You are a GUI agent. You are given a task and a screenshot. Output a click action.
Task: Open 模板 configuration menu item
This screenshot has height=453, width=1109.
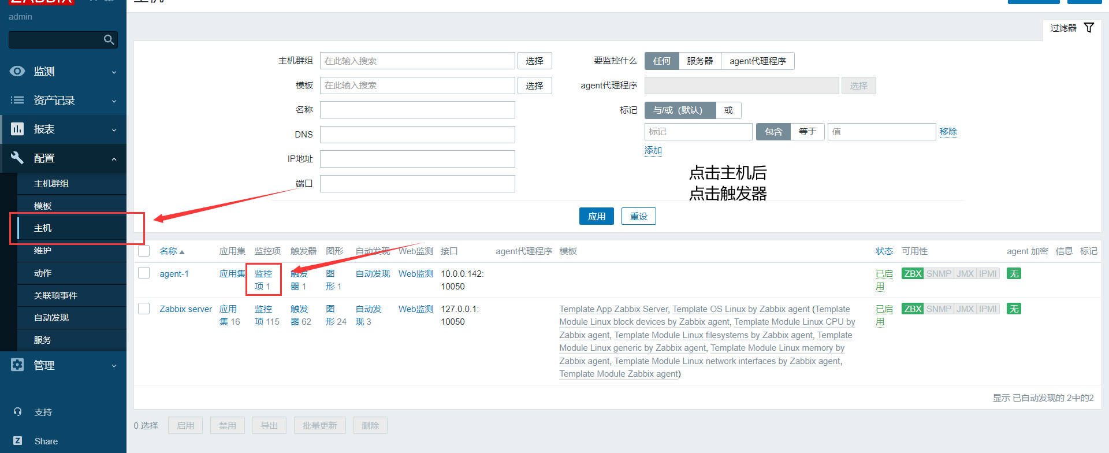click(x=72, y=206)
